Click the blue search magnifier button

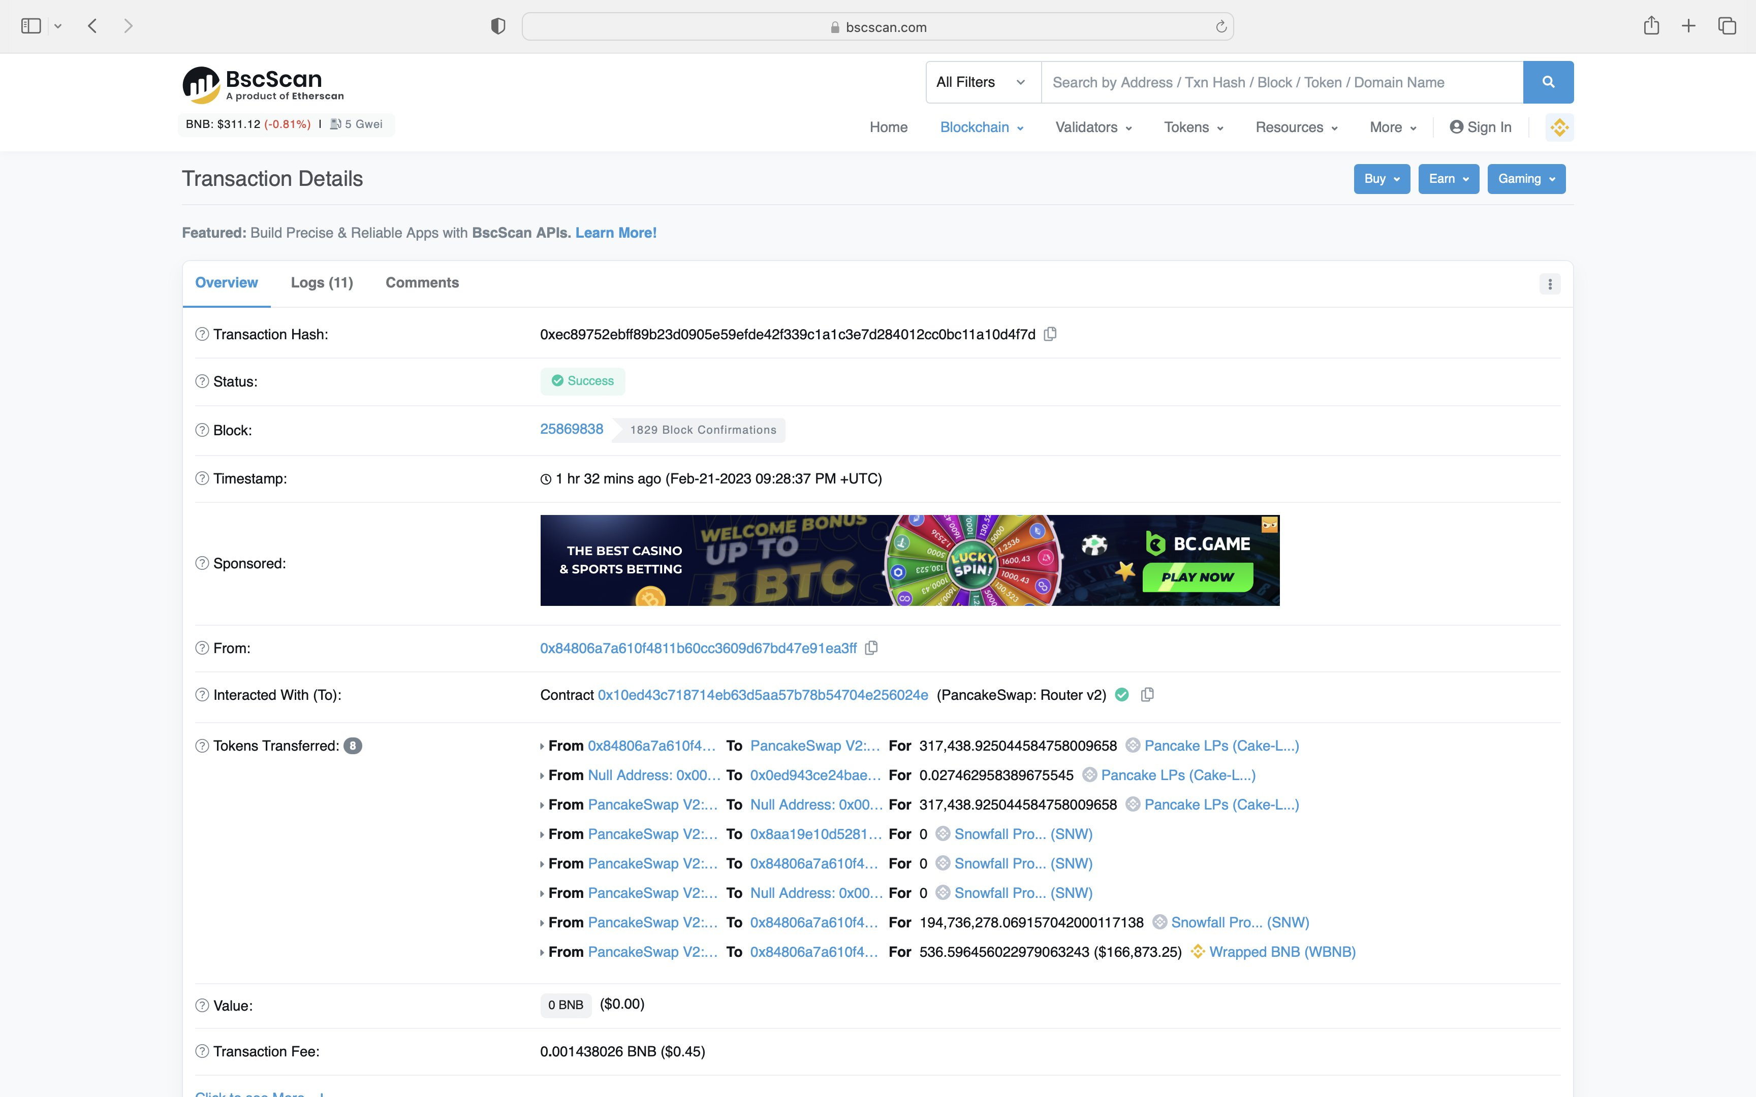pyautogui.click(x=1548, y=82)
